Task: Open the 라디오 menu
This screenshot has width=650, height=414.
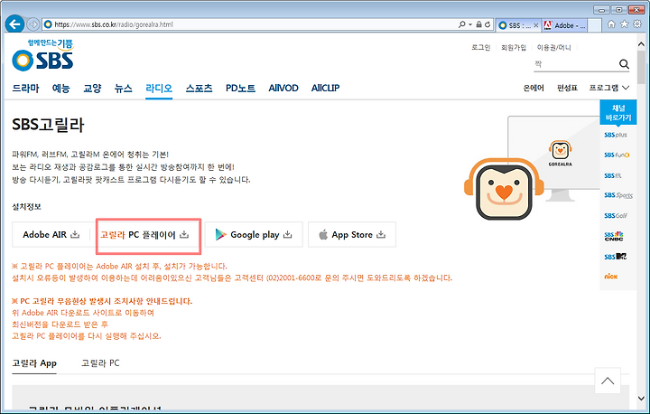Action: pos(159,88)
